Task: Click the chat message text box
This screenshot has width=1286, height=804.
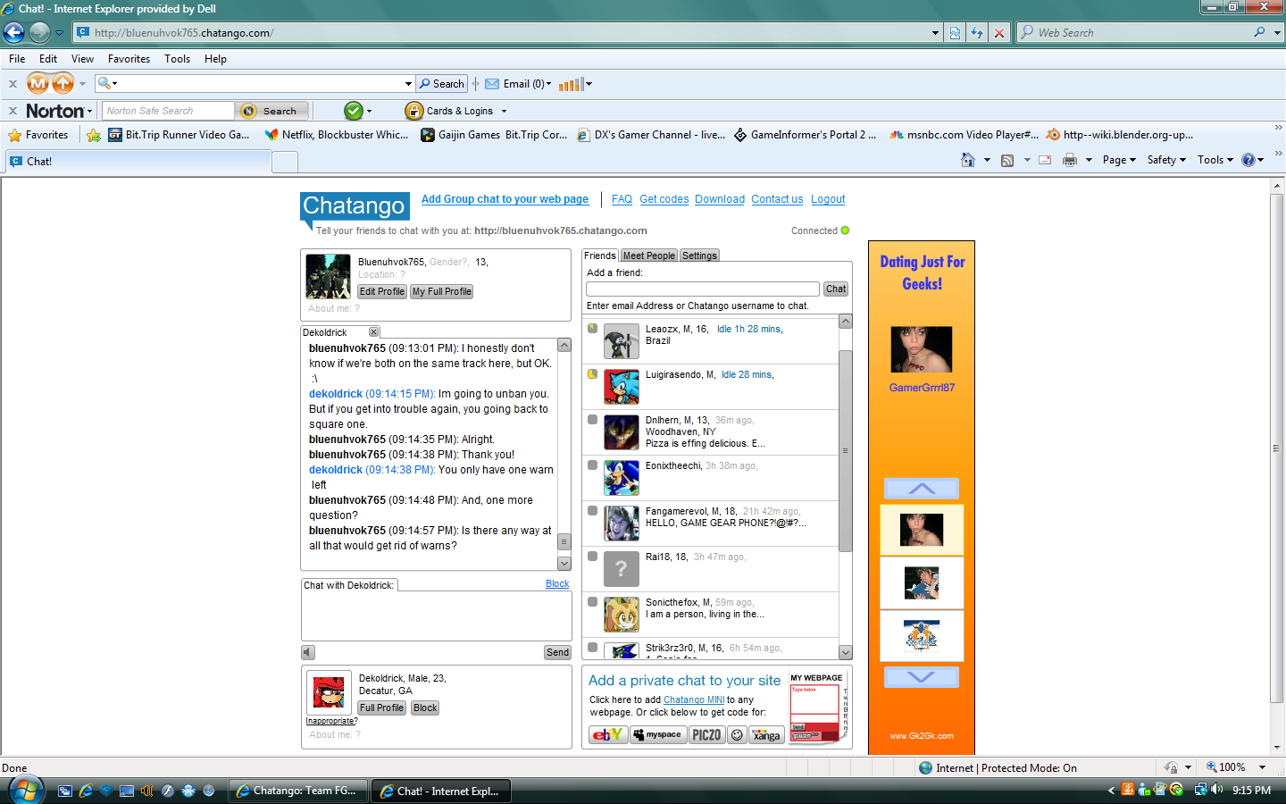Action: click(x=437, y=616)
